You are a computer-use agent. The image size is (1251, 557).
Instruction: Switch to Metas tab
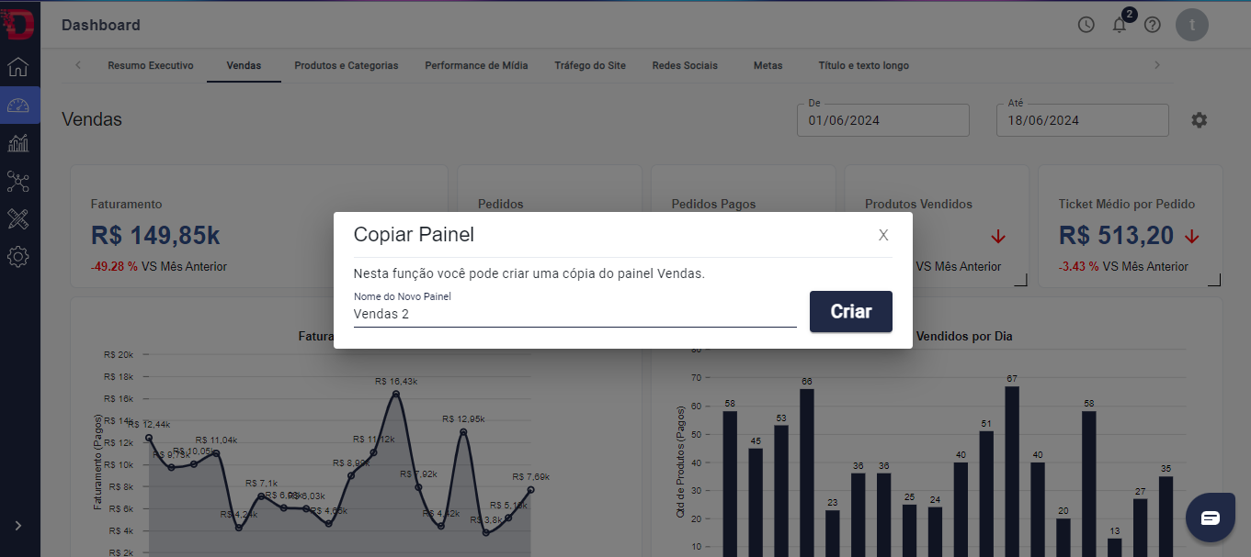pyautogui.click(x=768, y=65)
